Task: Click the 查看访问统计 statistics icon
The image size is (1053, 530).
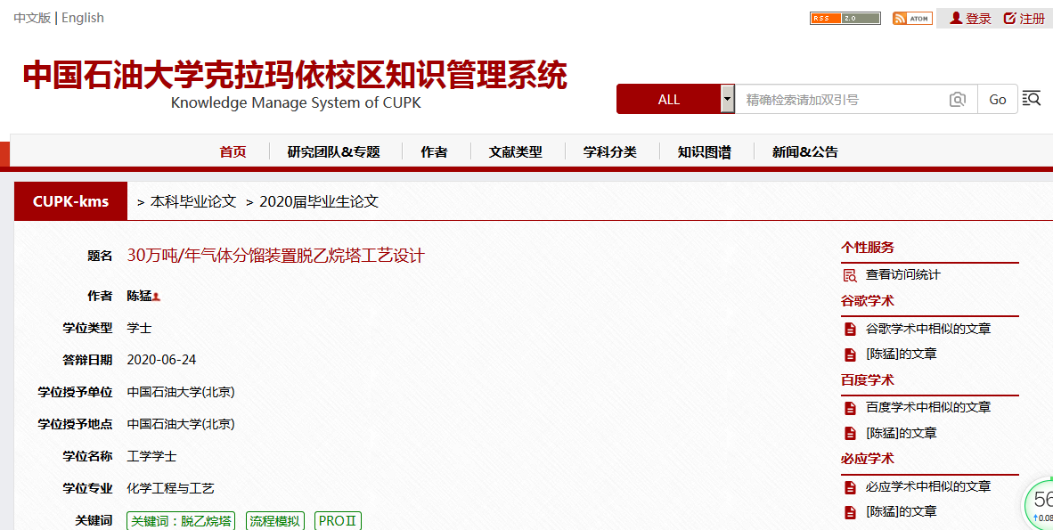Action: (849, 275)
